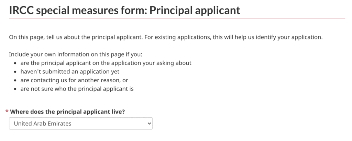
Task: Click the bullet dot before 'are contacting us'
Action: [x=15, y=81]
